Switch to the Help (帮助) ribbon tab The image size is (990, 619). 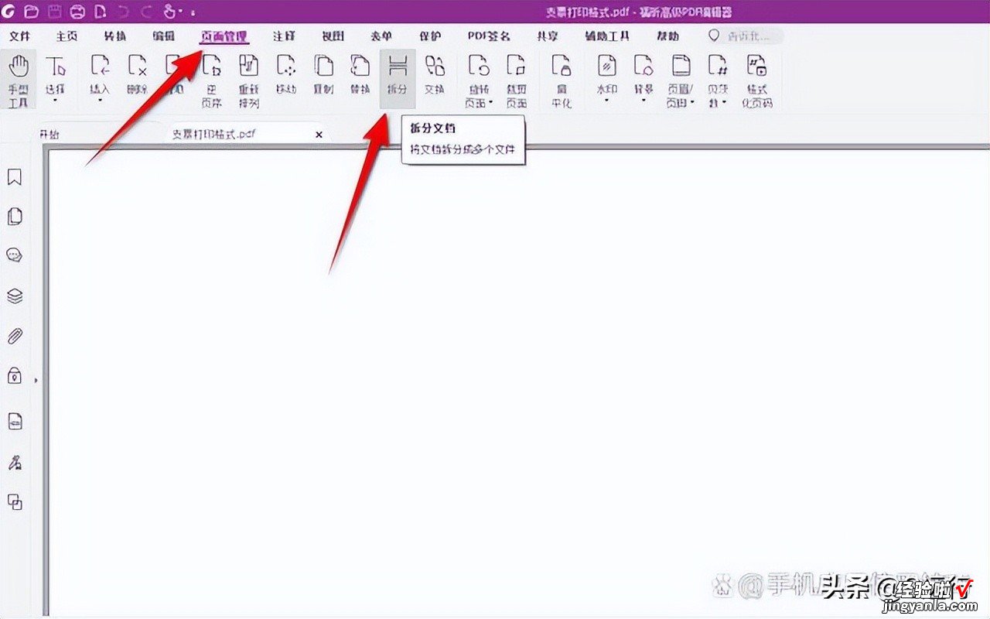pyautogui.click(x=667, y=36)
